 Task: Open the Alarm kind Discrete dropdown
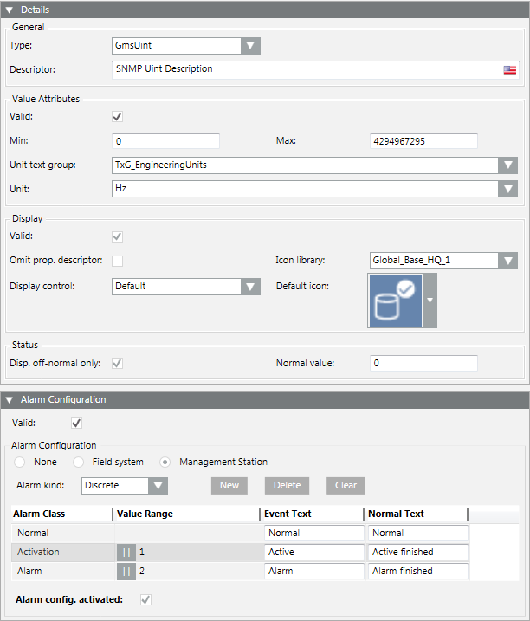pyautogui.click(x=158, y=486)
